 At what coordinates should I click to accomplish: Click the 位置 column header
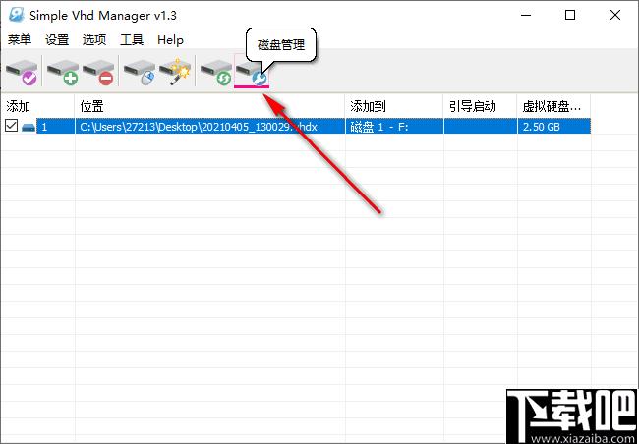(x=210, y=106)
